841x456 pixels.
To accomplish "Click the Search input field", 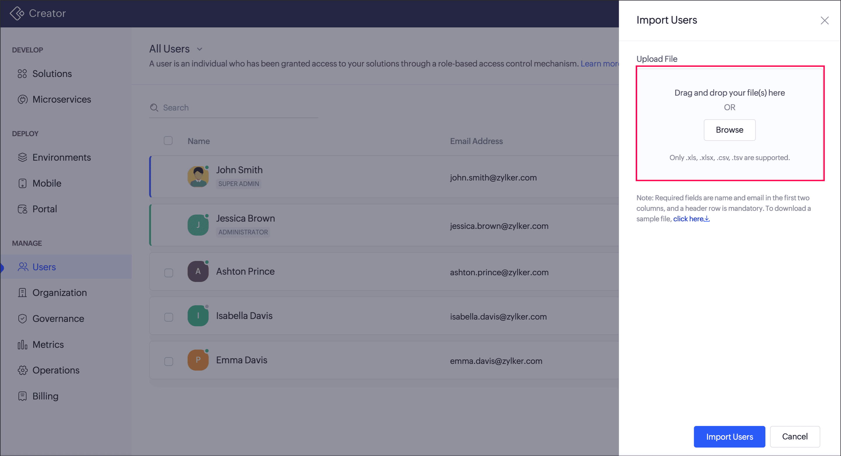I will [x=233, y=108].
